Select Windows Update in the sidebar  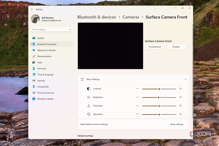pos(45,99)
